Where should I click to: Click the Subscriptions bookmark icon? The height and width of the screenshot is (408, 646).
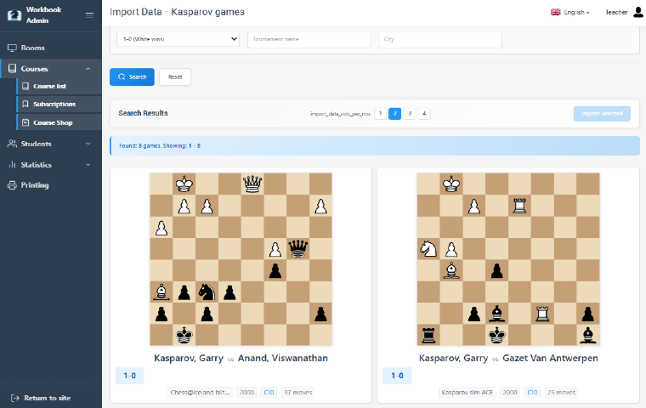tap(25, 104)
